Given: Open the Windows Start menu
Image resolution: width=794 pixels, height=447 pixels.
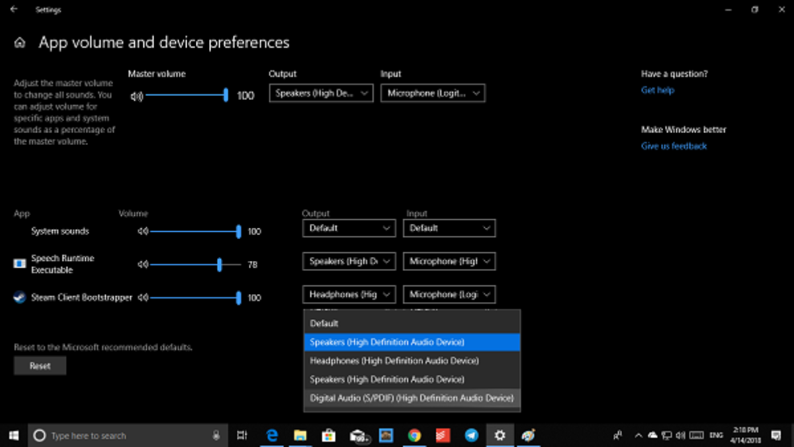Looking at the screenshot, I should [x=13, y=435].
